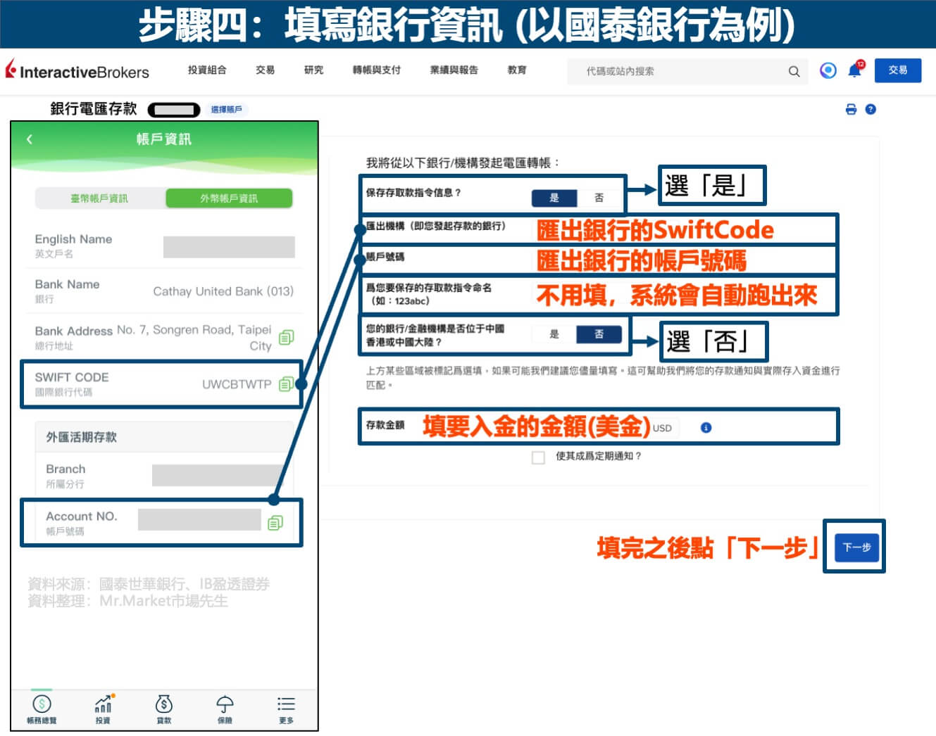Open the 轉帳與支付 menu
This screenshot has width=936, height=736.
pos(377,70)
